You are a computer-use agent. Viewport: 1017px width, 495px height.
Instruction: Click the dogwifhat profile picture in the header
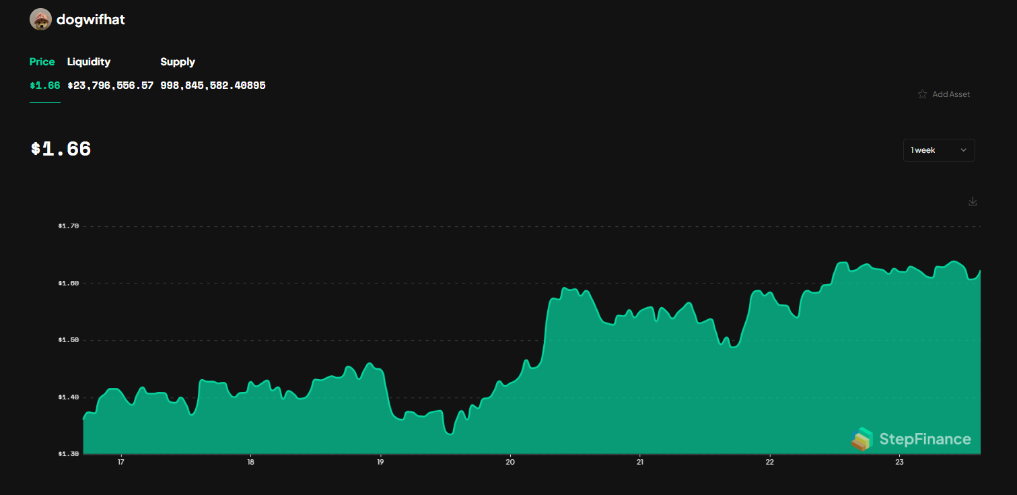pyautogui.click(x=41, y=19)
